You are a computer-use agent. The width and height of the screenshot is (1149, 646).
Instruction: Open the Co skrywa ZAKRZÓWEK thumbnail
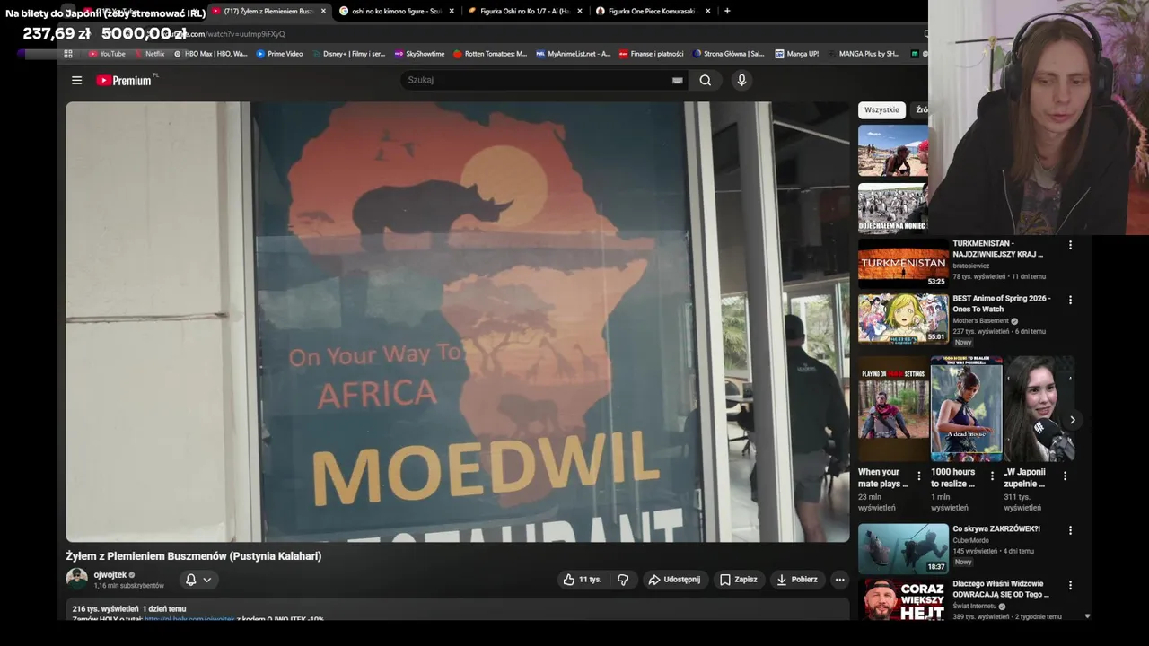coord(903,548)
